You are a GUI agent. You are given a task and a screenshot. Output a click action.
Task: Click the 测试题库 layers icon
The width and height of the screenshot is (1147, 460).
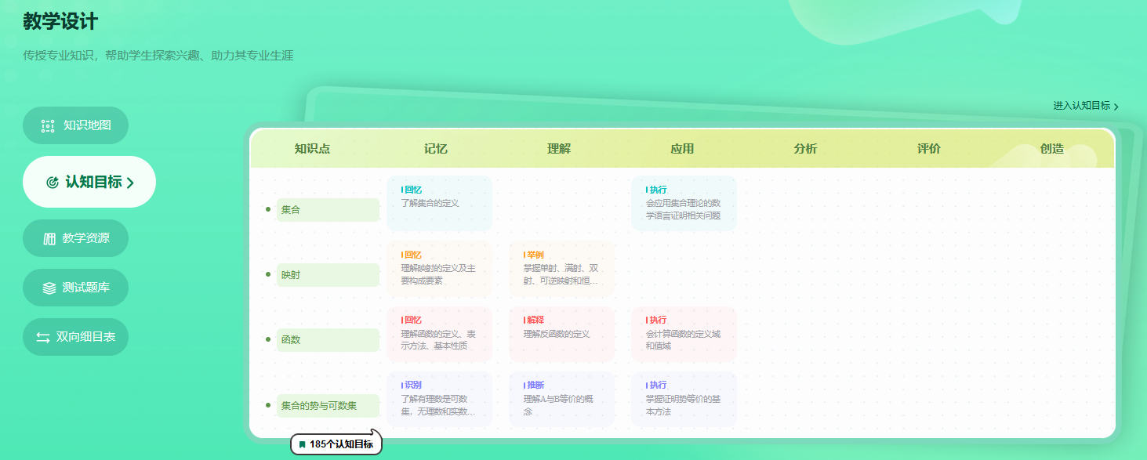(49, 288)
